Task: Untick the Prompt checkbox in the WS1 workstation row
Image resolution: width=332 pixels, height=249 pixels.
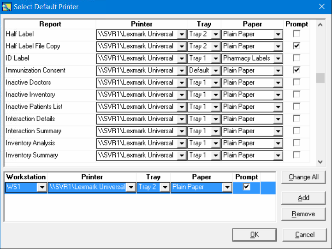Action: coord(246,187)
